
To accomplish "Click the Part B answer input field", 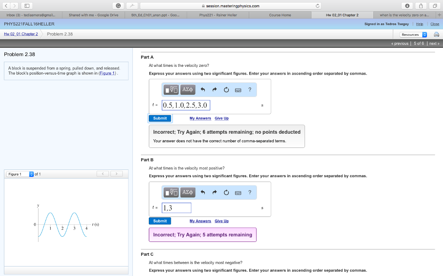I will pyautogui.click(x=177, y=208).
